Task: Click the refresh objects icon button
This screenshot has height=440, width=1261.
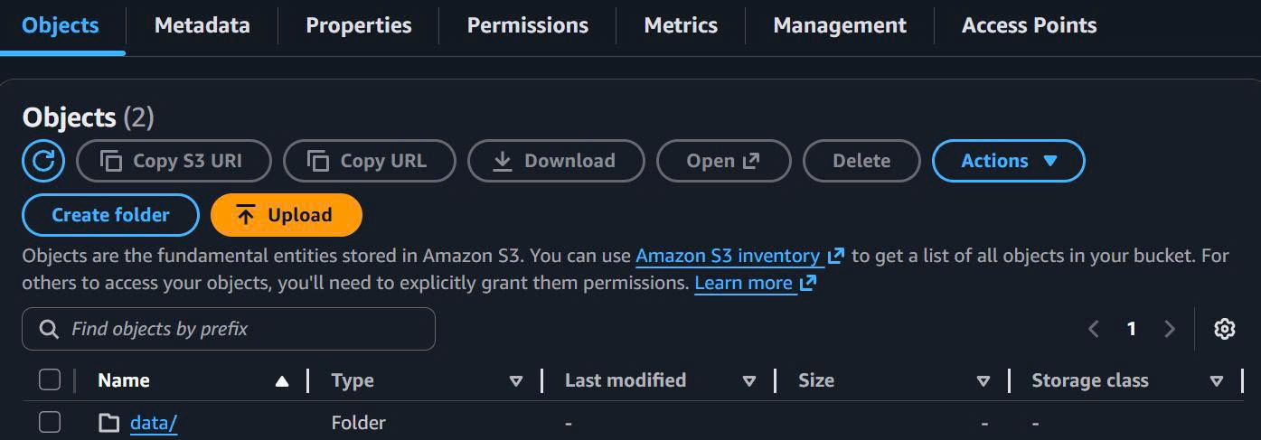Action: 43,162
